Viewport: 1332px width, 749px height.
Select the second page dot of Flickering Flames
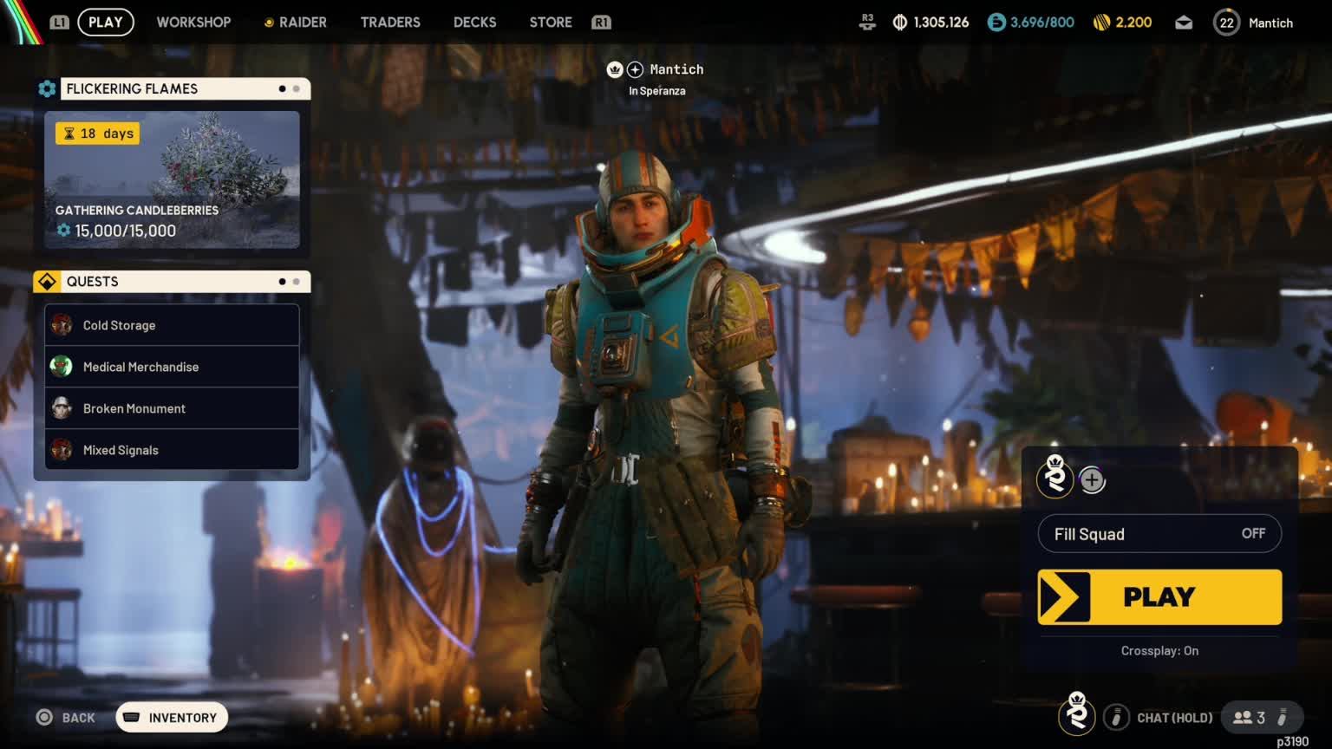click(297, 88)
